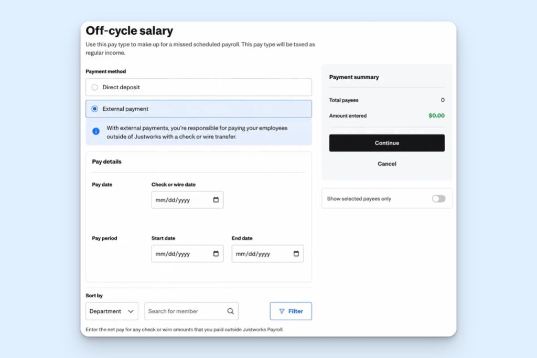Open the Filter button
This screenshot has width=537, height=358.
(x=291, y=311)
